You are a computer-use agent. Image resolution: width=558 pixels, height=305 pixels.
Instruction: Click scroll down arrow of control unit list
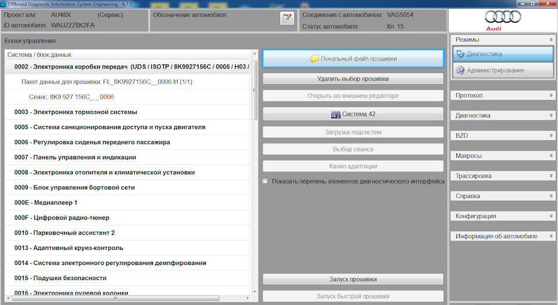pyautogui.click(x=254, y=292)
